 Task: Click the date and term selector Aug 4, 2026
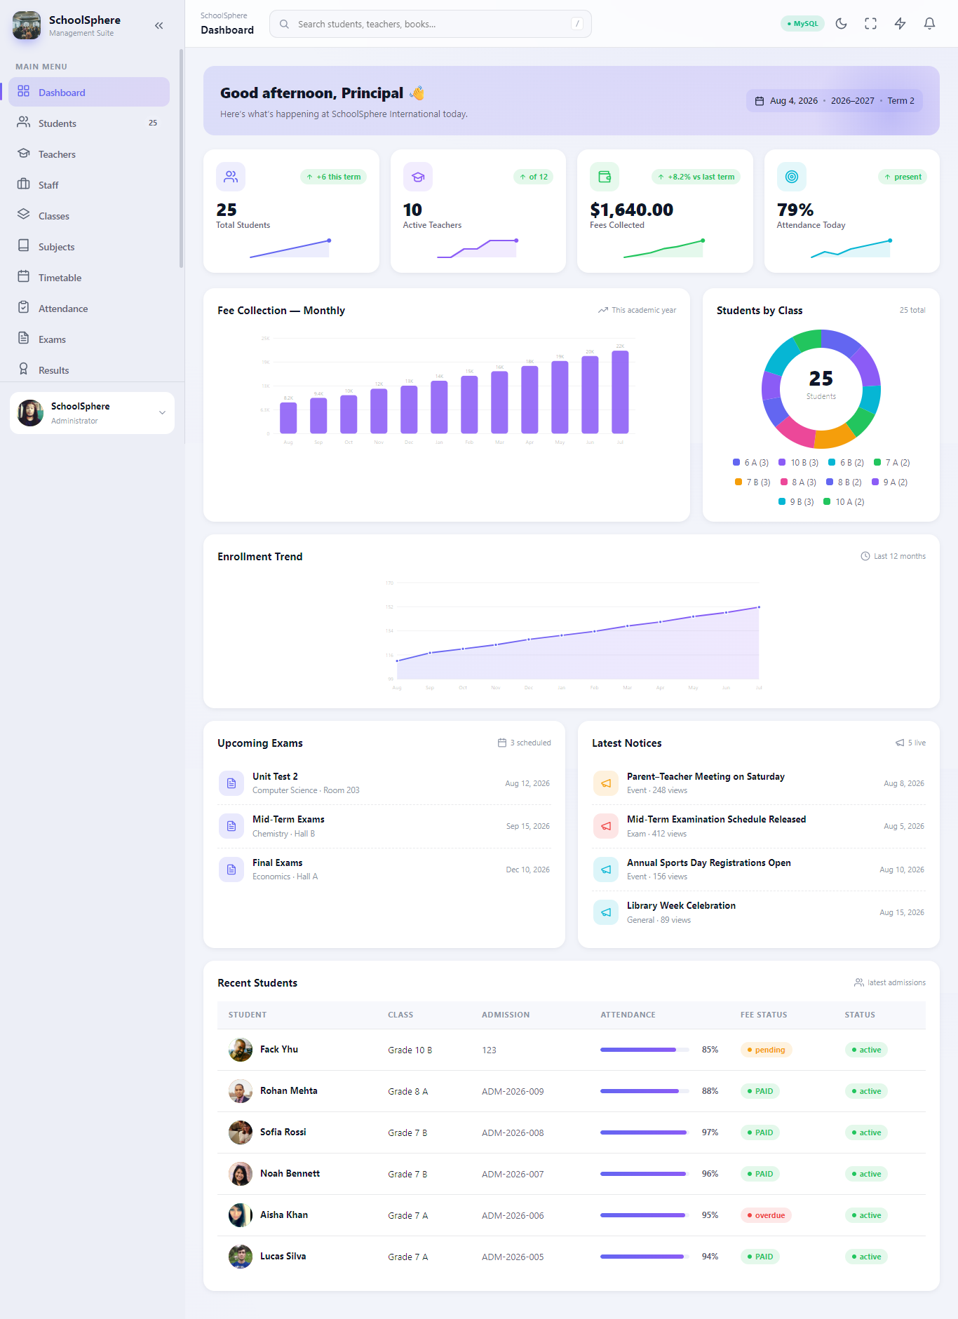(x=835, y=101)
